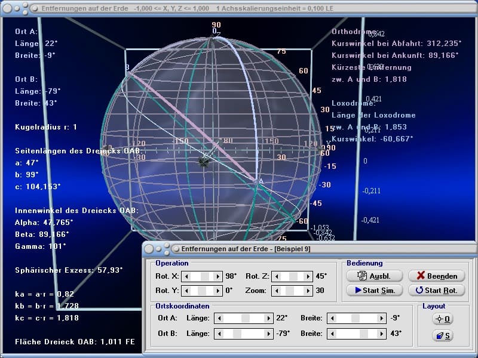Increase Rot. Z with its right arrow
478x358 pixels.
coord(308,276)
